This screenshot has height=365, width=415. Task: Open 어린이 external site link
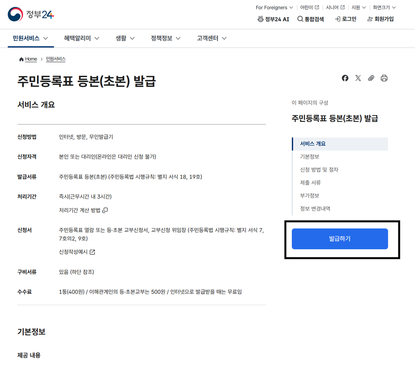(309, 7)
